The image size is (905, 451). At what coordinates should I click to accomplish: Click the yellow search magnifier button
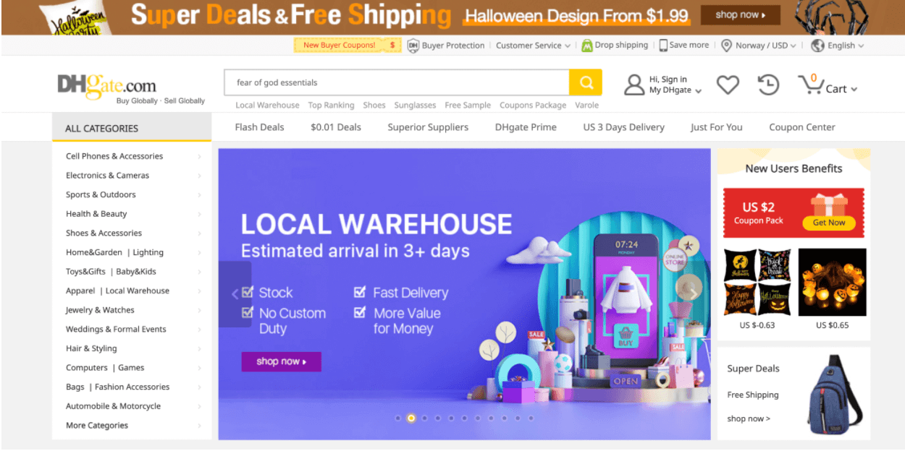(x=586, y=82)
